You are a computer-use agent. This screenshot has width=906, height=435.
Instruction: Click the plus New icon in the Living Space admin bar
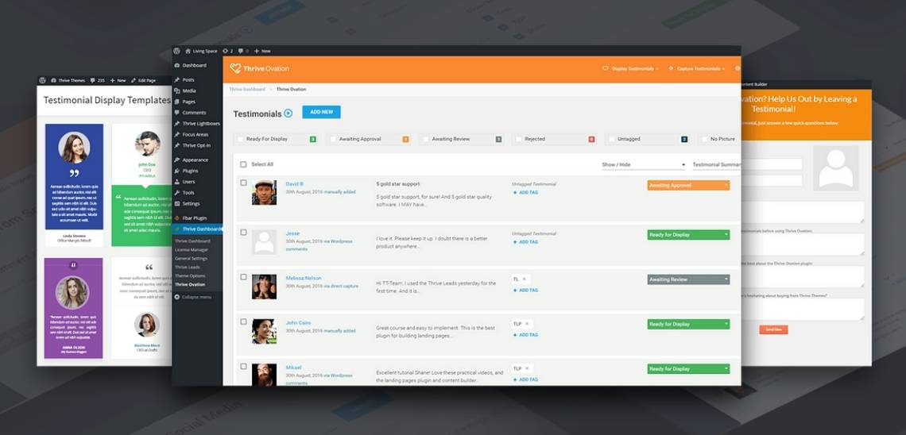coord(257,51)
